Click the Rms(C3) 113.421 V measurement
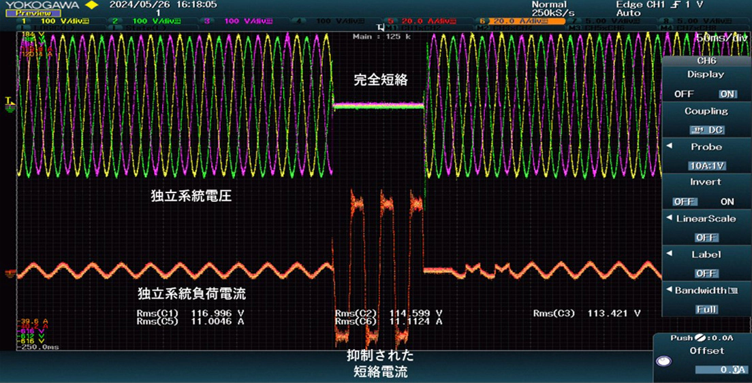 [586, 313]
